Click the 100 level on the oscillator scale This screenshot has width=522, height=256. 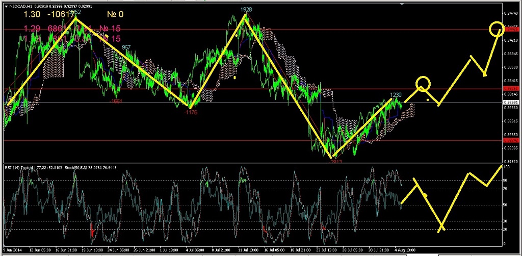tap(507, 167)
